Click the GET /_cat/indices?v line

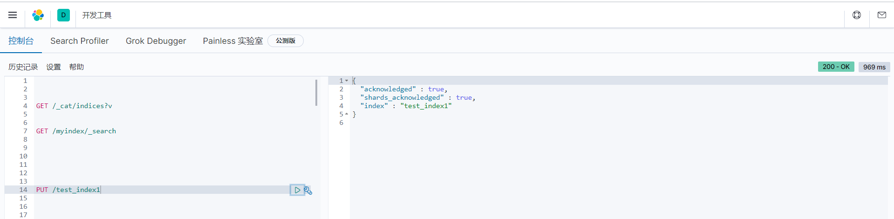pyautogui.click(x=74, y=106)
